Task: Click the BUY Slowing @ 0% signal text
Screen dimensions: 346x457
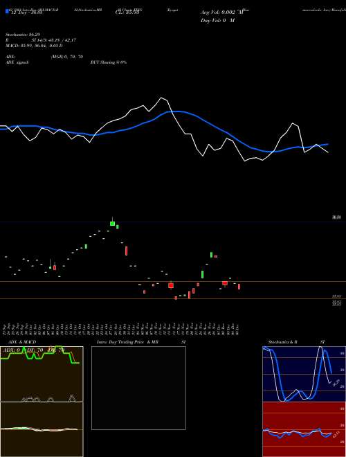Action: [109, 62]
